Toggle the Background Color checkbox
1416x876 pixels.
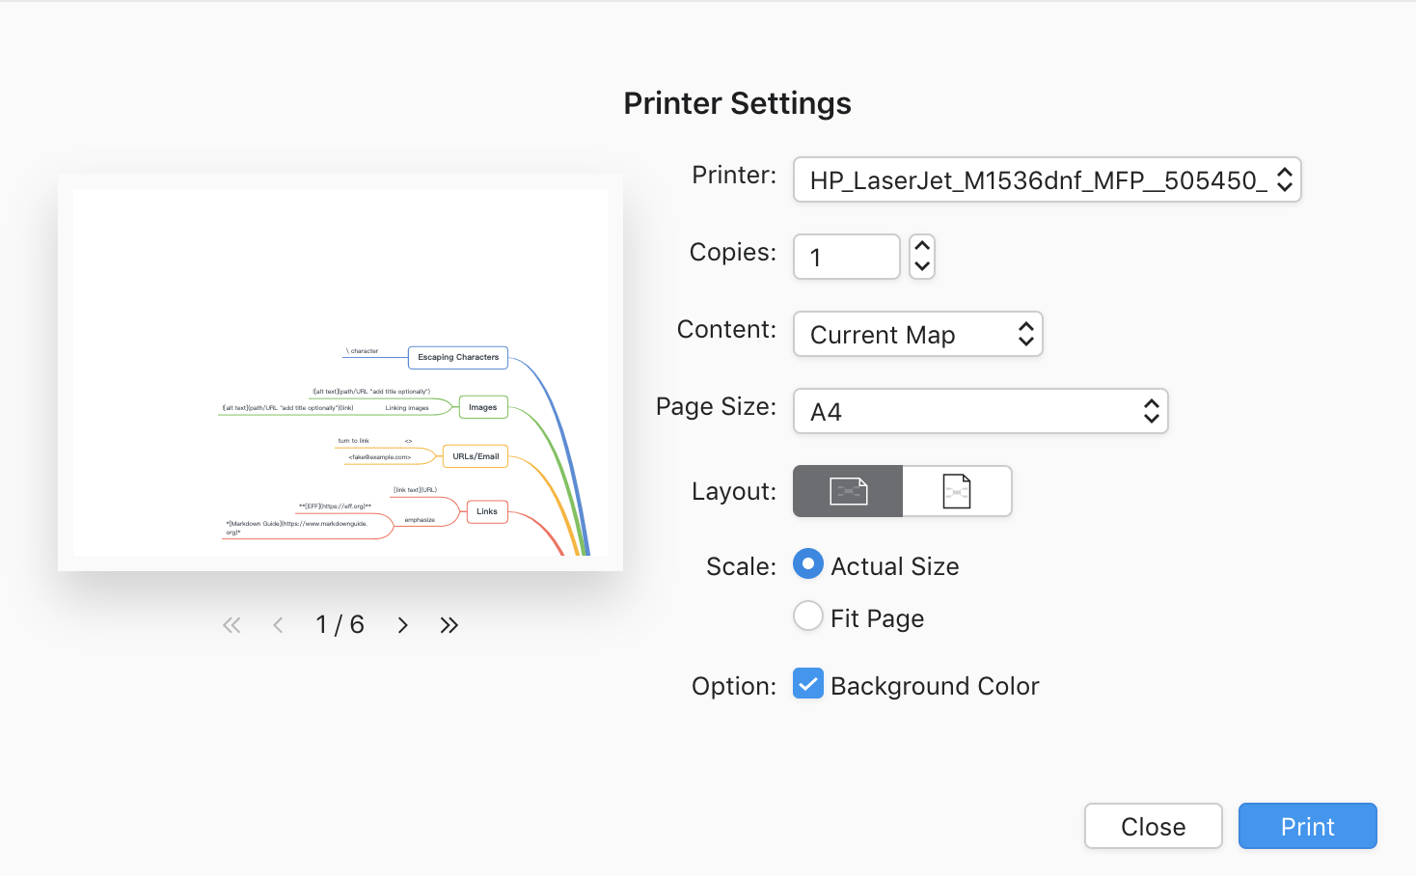click(808, 683)
